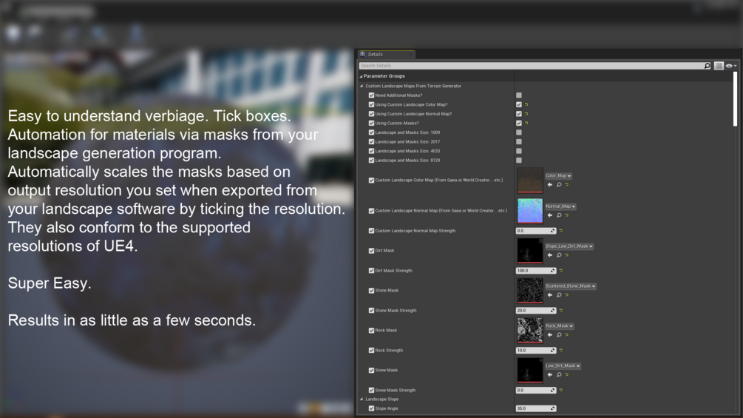
Task: Uncheck Using Custom Landscape Normal Map value
Action: [x=519, y=114]
